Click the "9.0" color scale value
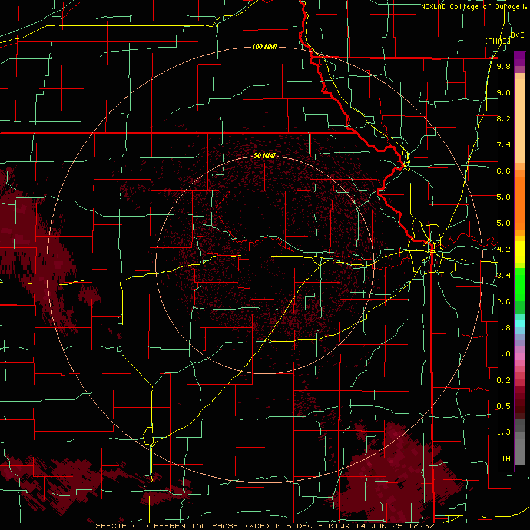 (503, 92)
